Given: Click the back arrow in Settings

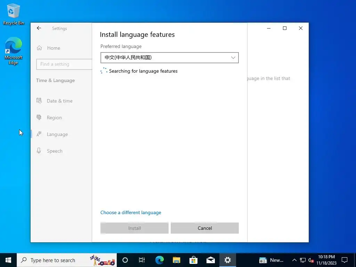Looking at the screenshot, I should tap(39, 28).
